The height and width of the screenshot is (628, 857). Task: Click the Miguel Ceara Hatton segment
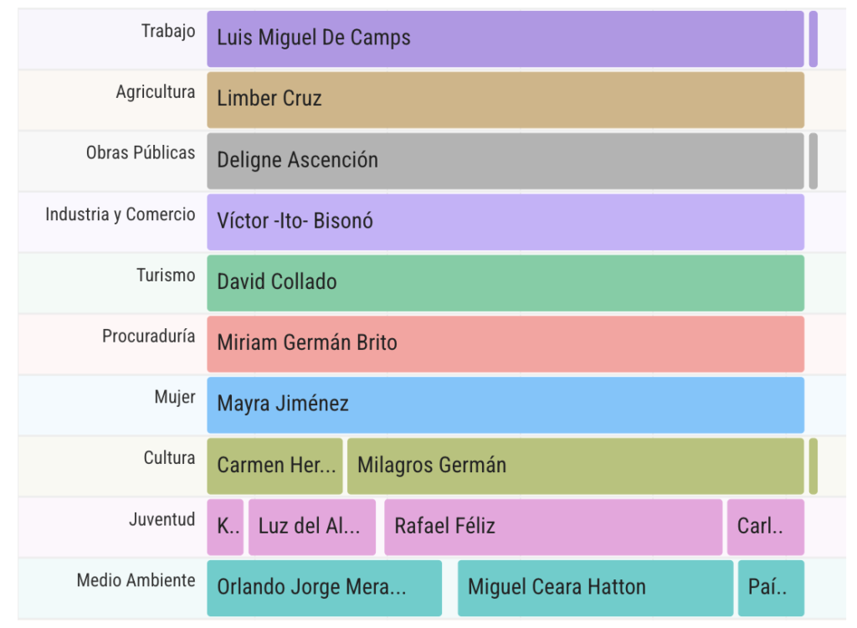tap(596, 588)
